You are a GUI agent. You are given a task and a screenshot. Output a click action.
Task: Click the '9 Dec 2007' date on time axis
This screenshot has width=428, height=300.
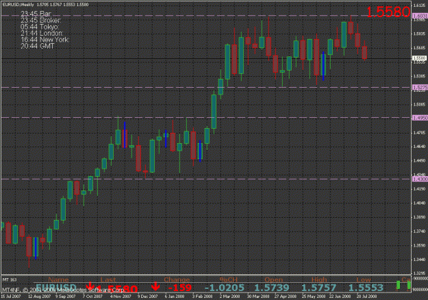(x=148, y=297)
